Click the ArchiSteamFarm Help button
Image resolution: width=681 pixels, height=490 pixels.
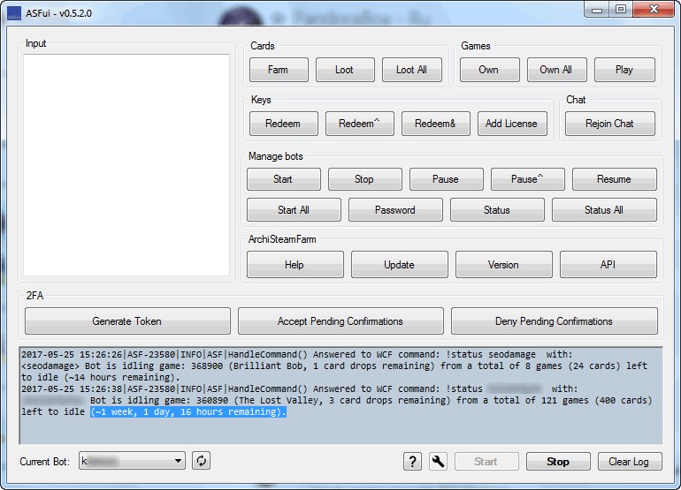(295, 265)
